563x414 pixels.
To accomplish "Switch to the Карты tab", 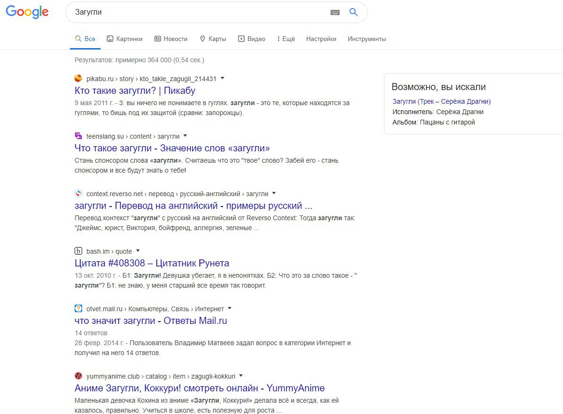I will [213, 39].
